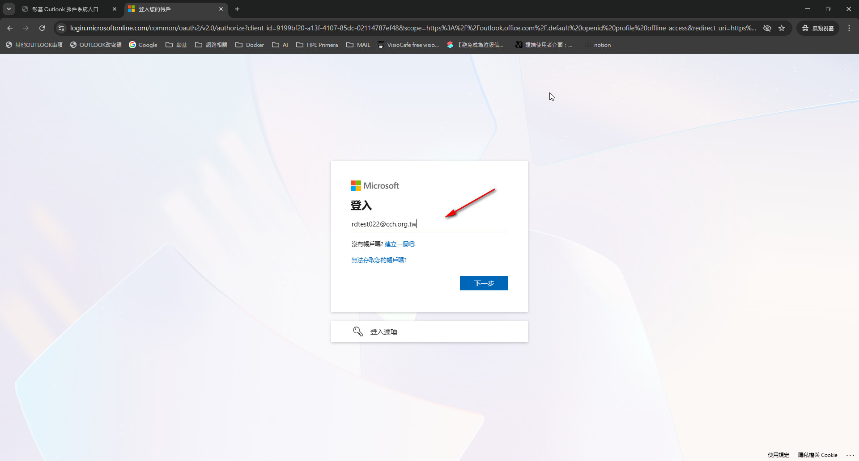Click the can't access your account link
Viewport: 859px width, 461px height.
point(378,260)
